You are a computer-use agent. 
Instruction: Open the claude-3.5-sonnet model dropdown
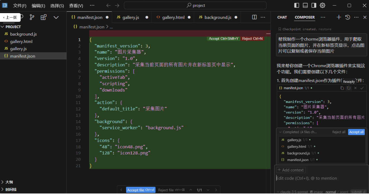(x=292, y=191)
